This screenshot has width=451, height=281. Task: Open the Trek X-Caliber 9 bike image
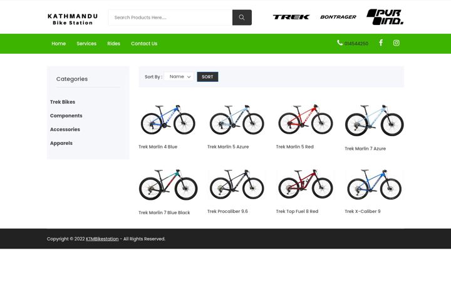point(374,184)
